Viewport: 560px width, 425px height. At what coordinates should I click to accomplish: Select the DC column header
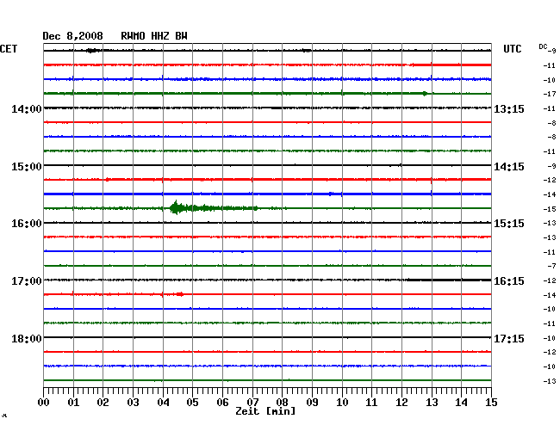tap(543, 46)
